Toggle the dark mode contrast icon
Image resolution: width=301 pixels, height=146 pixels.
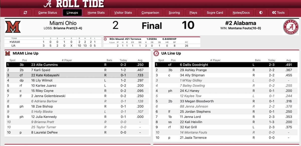[x=261, y=13]
